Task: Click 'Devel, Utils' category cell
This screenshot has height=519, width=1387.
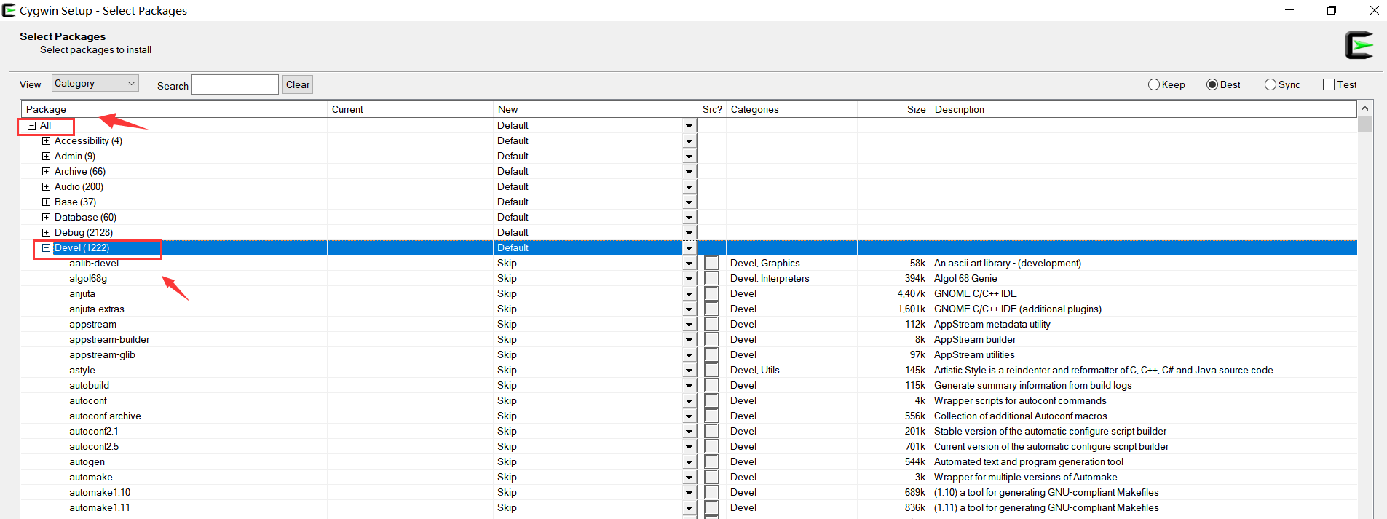Action: 755,371
